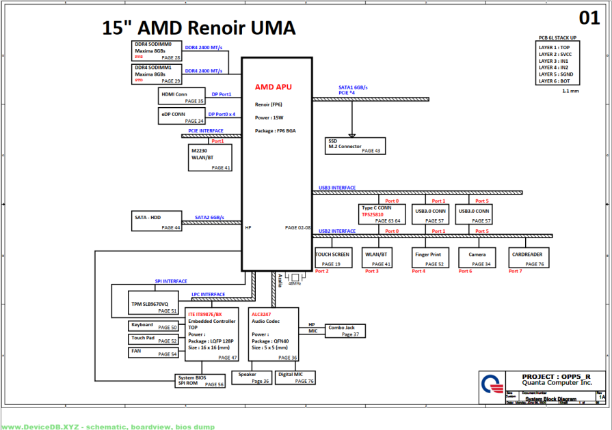Select the eDP CONN box

(181, 115)
